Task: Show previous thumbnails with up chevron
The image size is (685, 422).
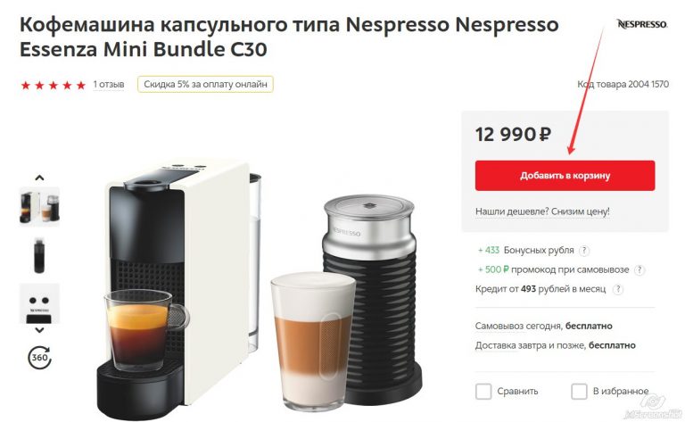Action: click(39, 178)
